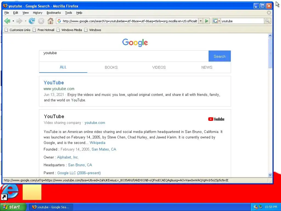Open the View menu
This screenshot has height=211, width=281.
click(x=26, y=13)
